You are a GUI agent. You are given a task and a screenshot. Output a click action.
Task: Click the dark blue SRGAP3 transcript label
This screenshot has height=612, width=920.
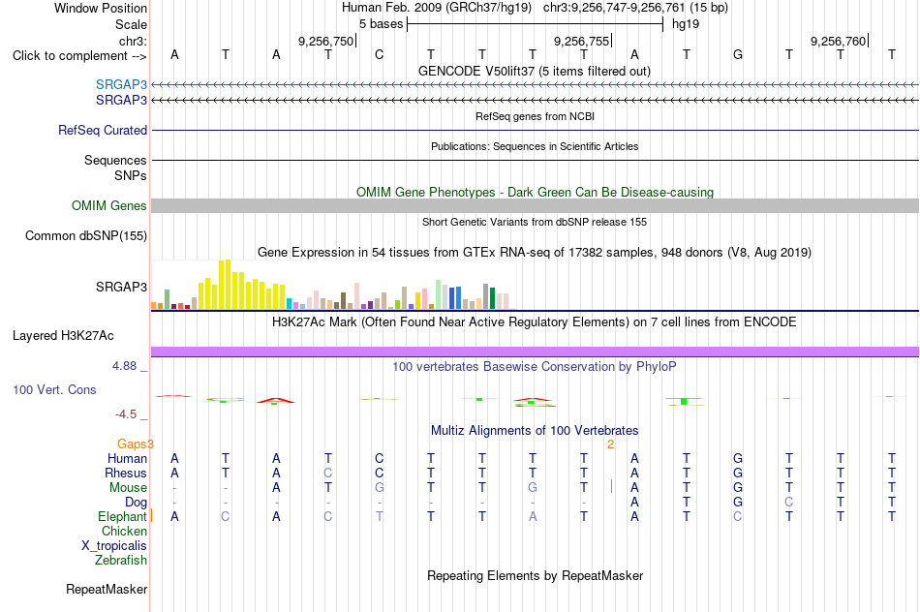[121, 101]
